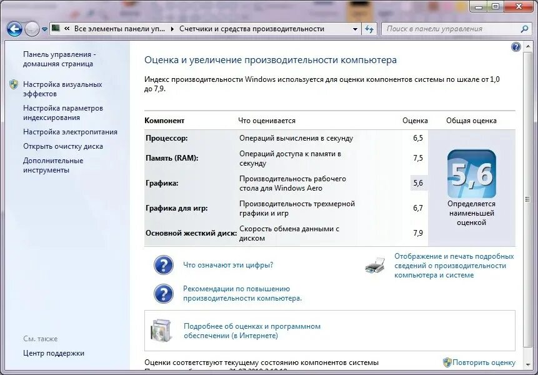Click the RAM score 7,5
Image resolution: width=538 pixels, height=375 pixels.
pyautogui.click(x=418, y=158)
